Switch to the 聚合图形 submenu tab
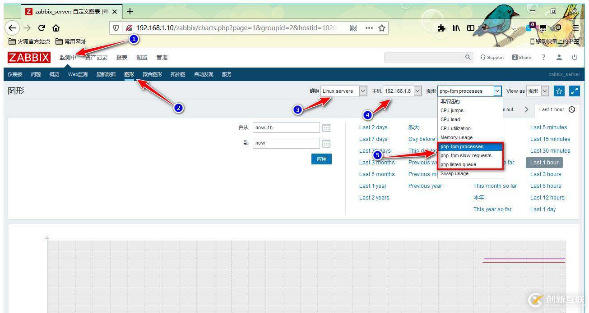This screenshot has width=589, height=313. click(152, 74)
